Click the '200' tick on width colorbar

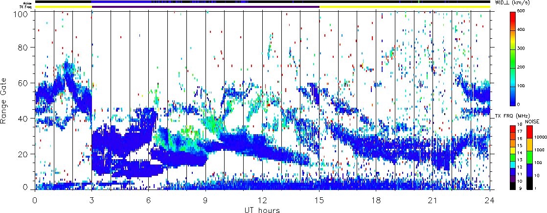(522, 68)
